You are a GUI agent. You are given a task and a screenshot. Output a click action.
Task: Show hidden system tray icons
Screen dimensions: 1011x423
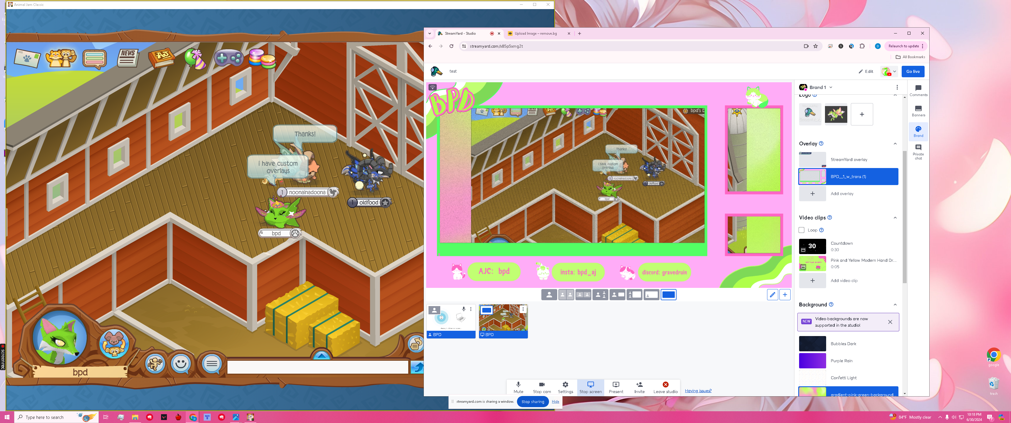[940, 417]
